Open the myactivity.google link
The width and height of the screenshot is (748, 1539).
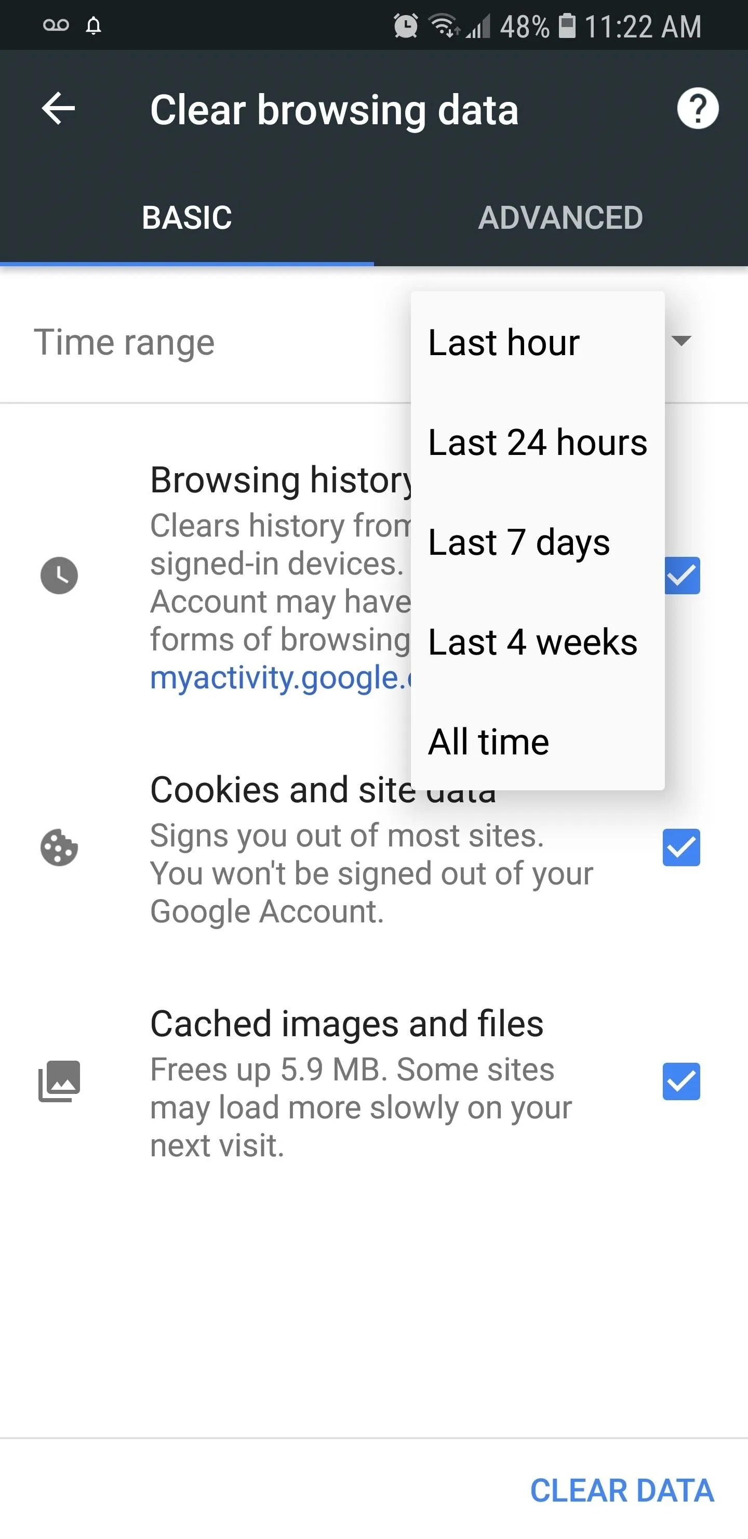tap(280, 677)
